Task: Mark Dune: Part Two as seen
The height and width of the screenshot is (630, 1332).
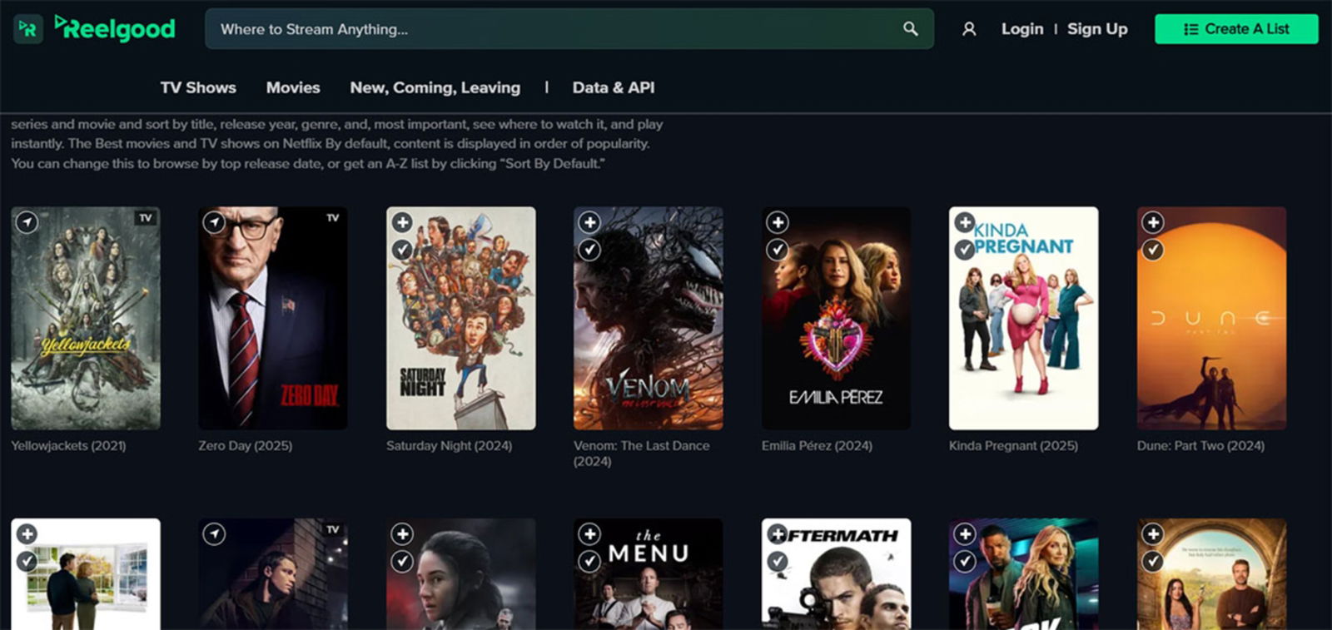Action: click(x=1153, y=250)
